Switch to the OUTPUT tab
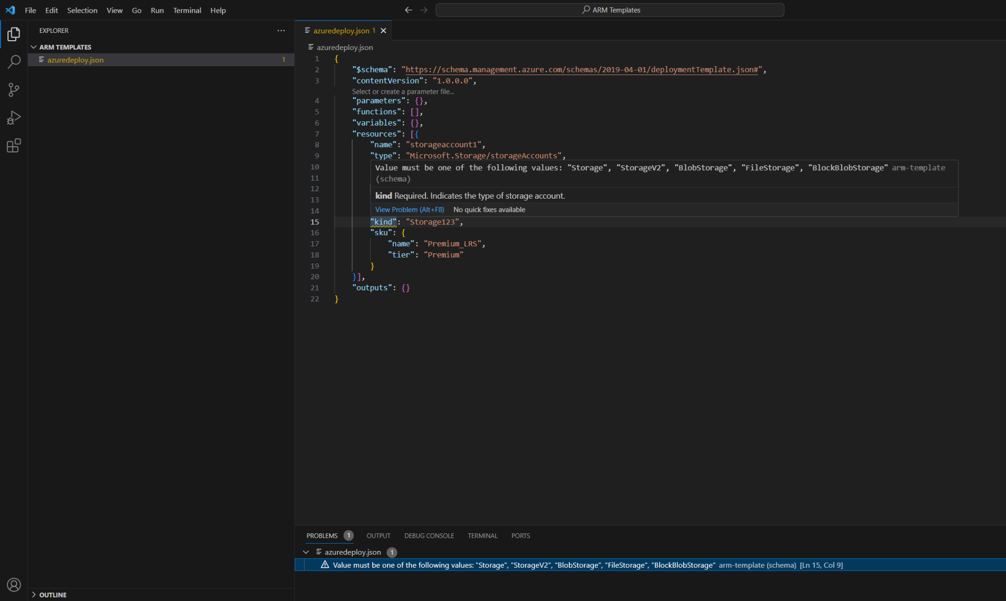 [x=378, y=535]
